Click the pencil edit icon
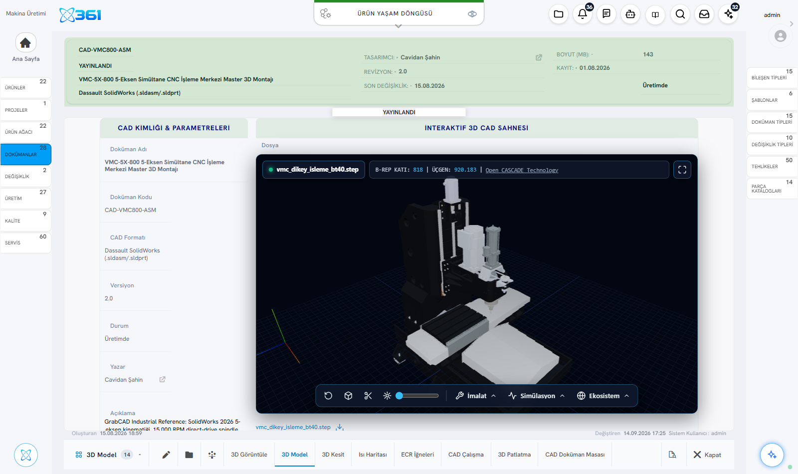The height and width of the screenshot is (474, 798). [x=166, y=455]
